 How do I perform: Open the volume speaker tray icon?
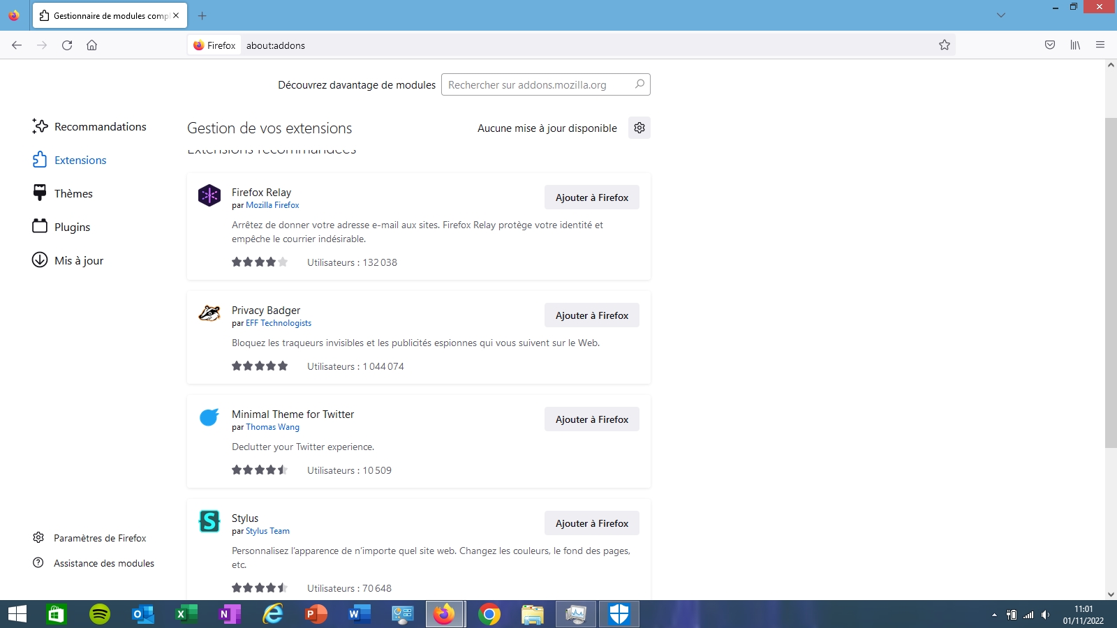(1045, 615)
